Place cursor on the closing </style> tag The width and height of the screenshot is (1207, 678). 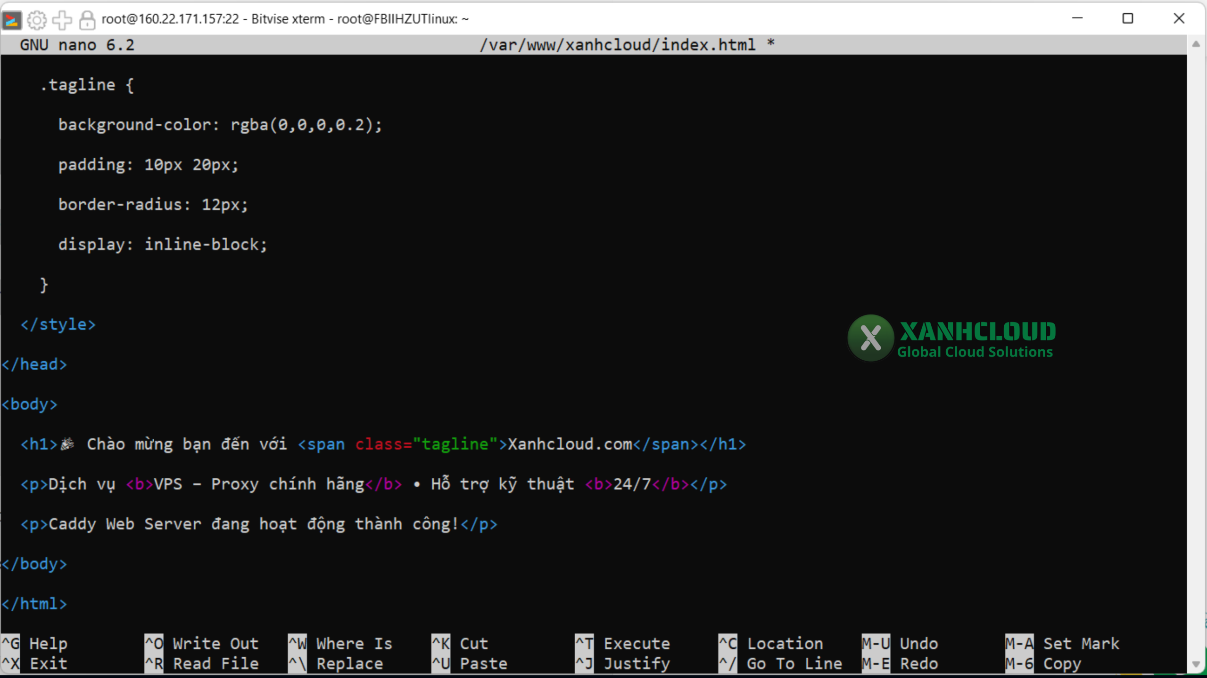[x=58, y=324]
